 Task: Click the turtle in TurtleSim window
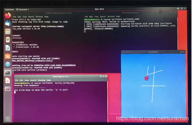147,78
